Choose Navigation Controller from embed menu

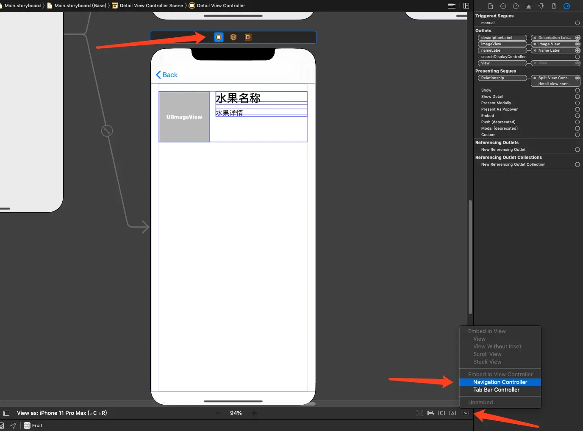[x=500, y=382]
